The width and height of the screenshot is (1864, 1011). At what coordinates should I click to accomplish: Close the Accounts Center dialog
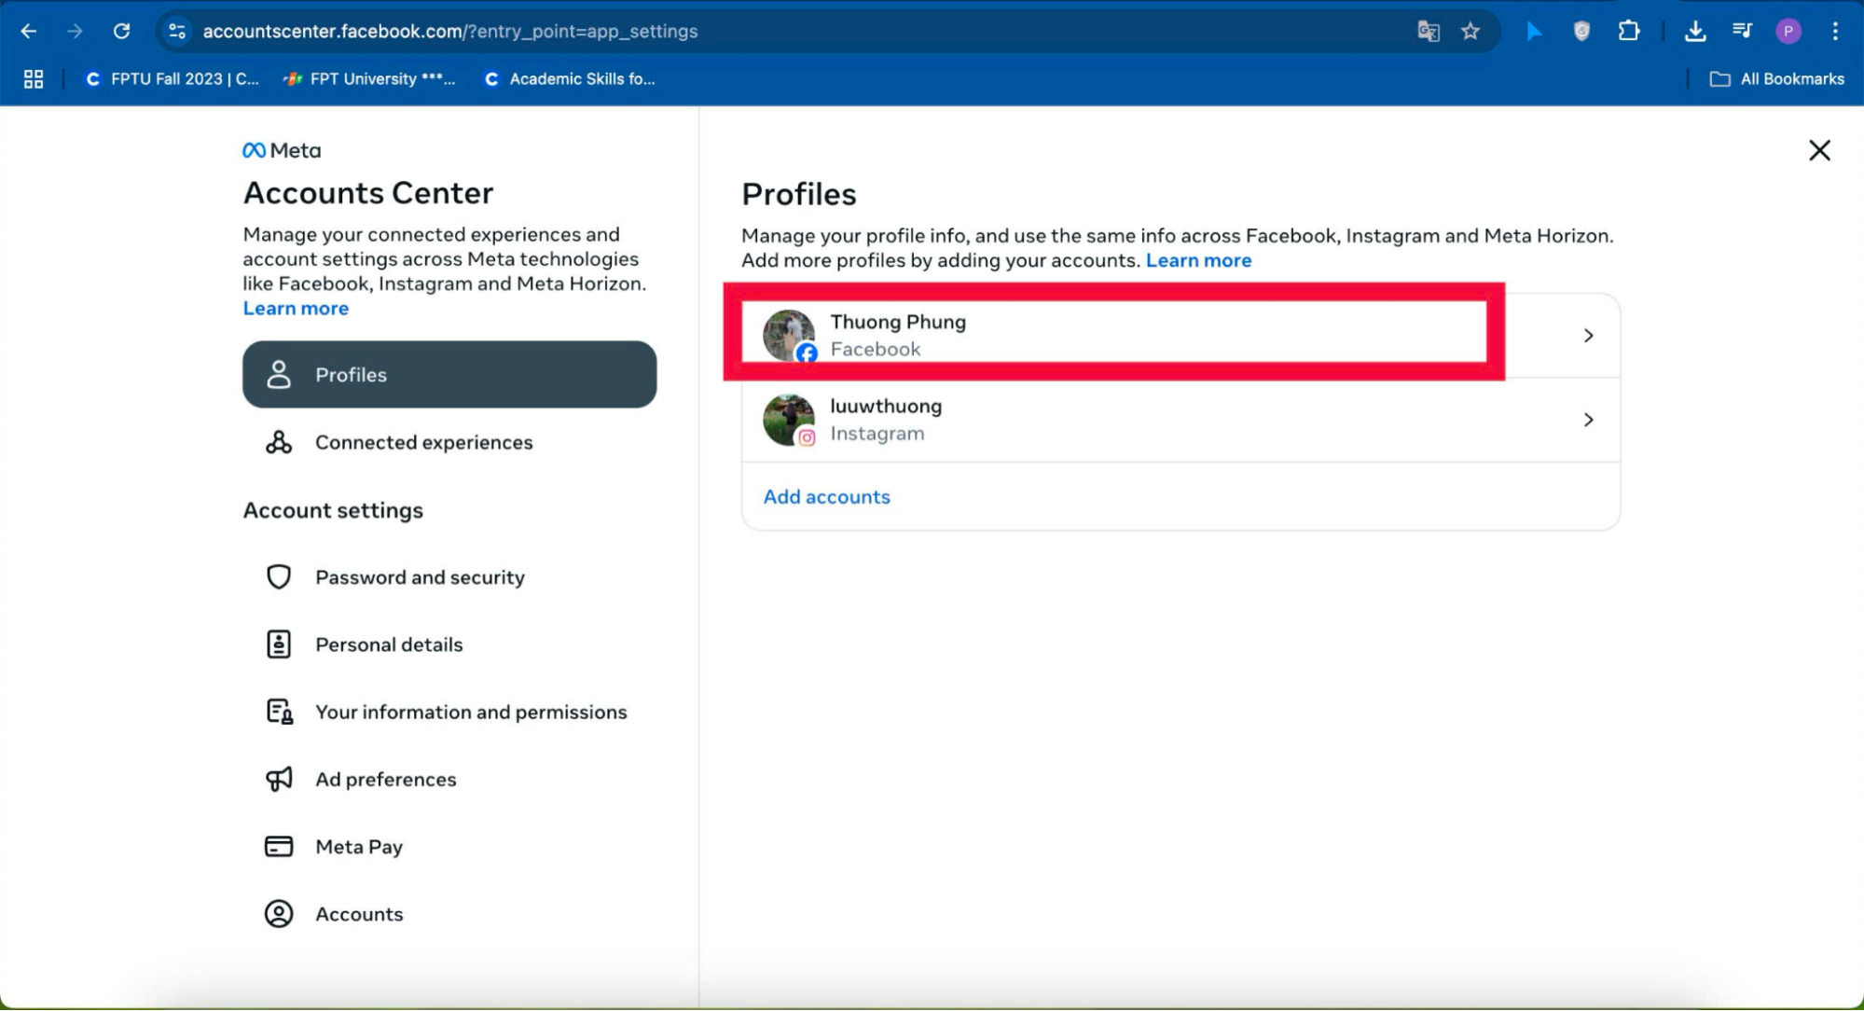[x=1819, y=150]
